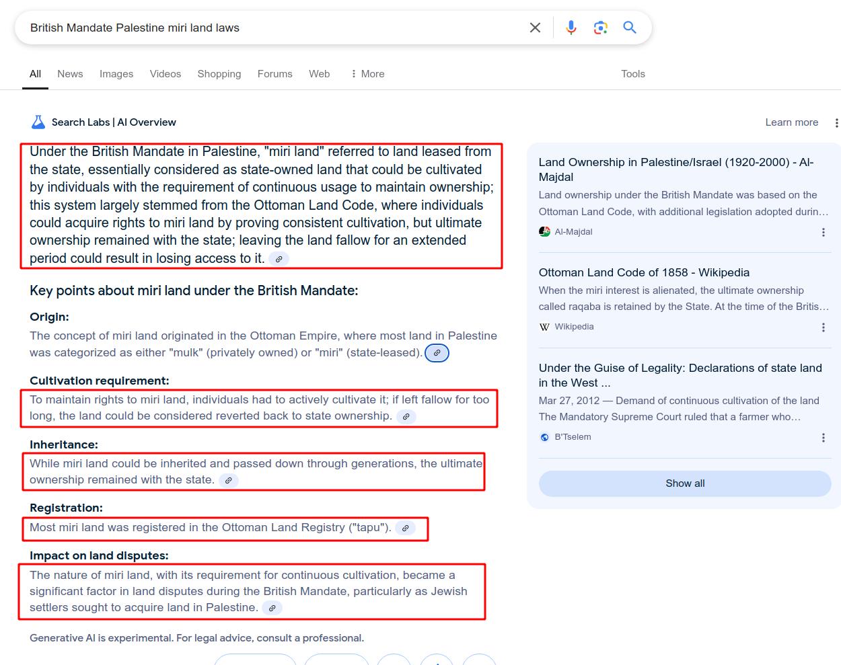Switch to the Images tab
The height and width of the screenshot is (665, 841).
(116, 74)
